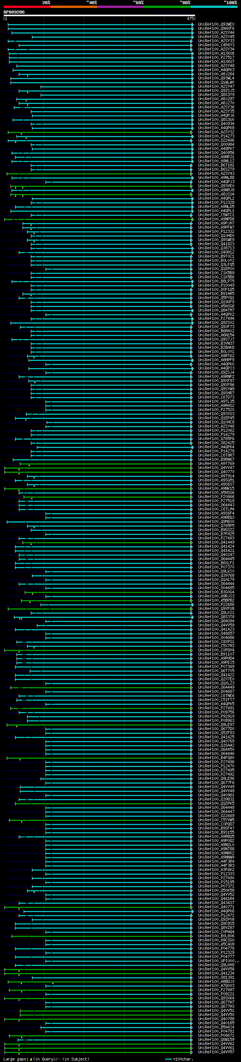Click the UniRef100_Q9M600 hit label
Screen dimensions: 241x1062
tap(216, 521)
